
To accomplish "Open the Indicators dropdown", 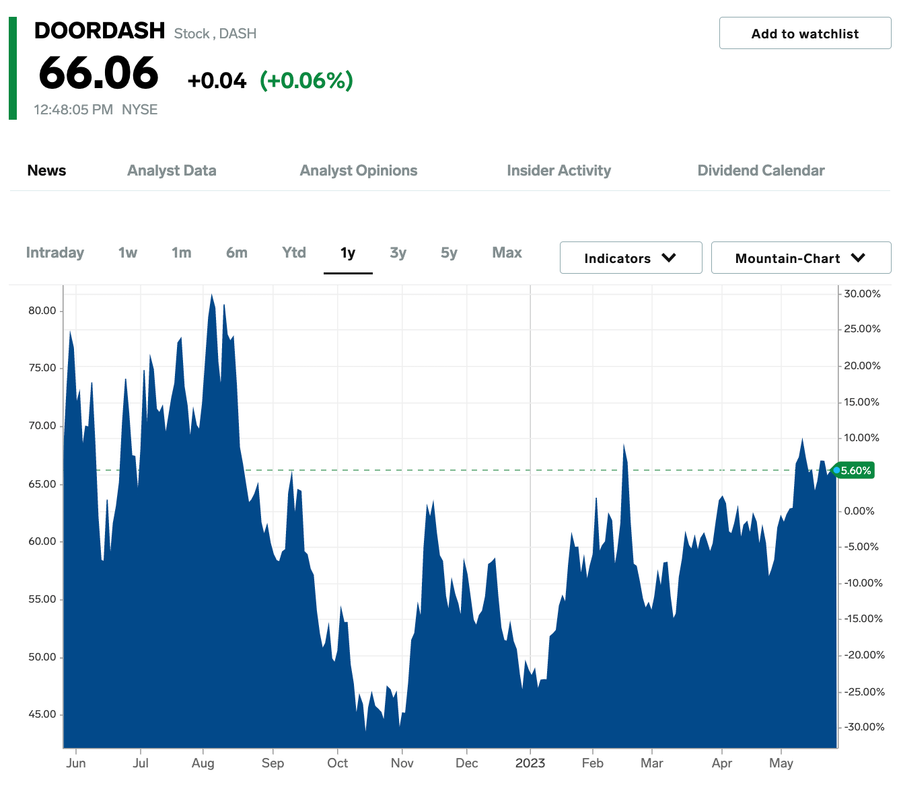I will point(630,258).
